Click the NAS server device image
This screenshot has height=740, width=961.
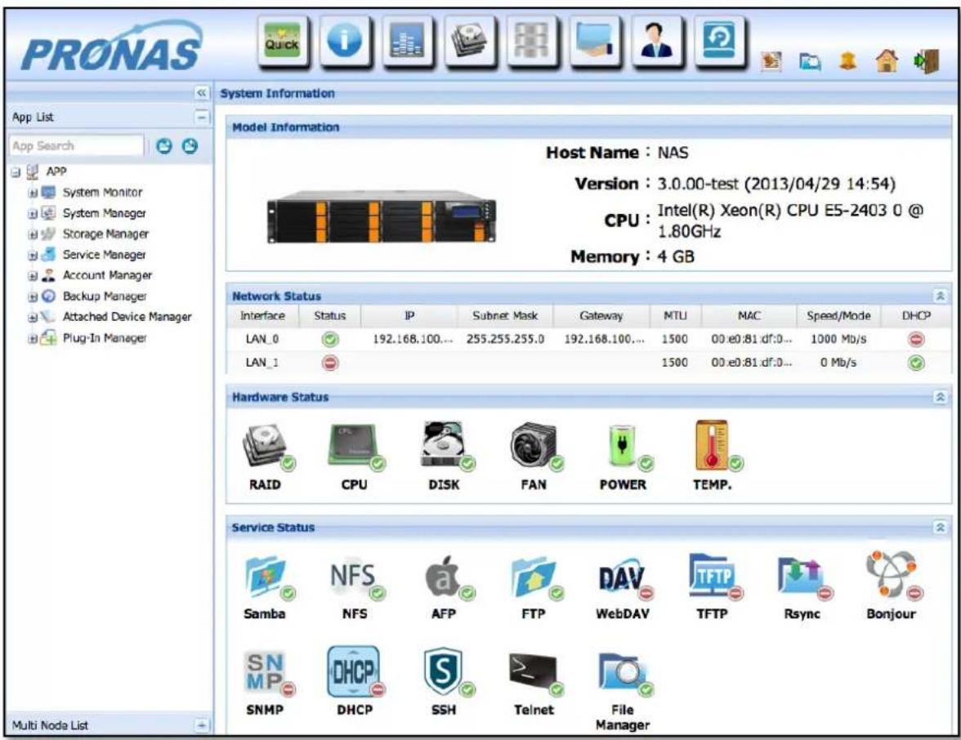coord(381,217)
